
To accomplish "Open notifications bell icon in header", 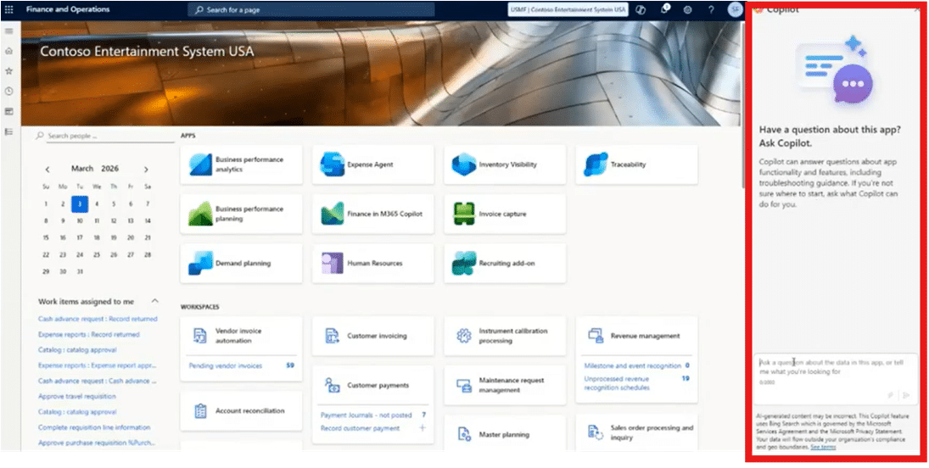I will 665,9.
